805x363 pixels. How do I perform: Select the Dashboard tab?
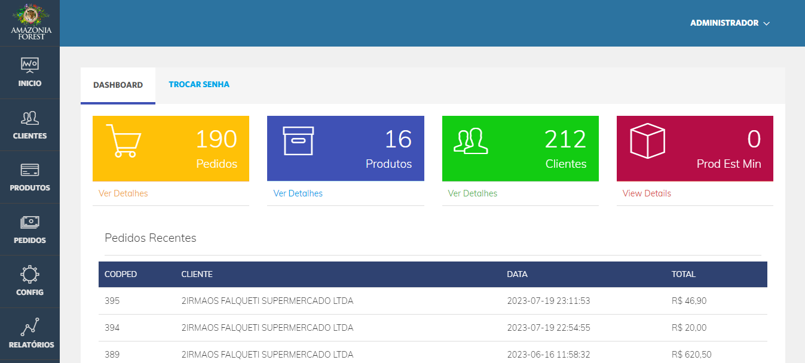(118, 85)
